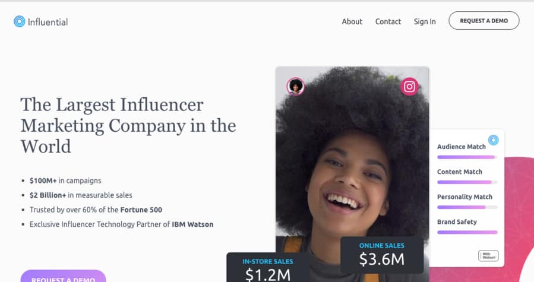
Task: Click the Influential logo on the match card
Action: (493, 140)
